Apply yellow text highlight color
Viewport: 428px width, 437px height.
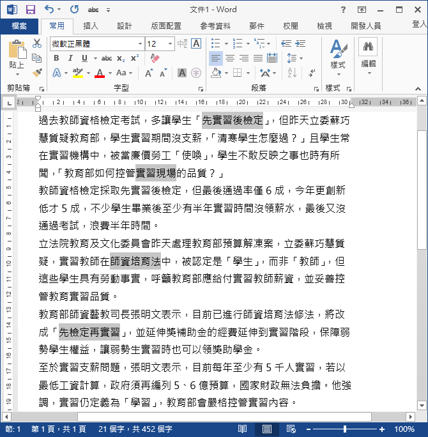(78, 73)
